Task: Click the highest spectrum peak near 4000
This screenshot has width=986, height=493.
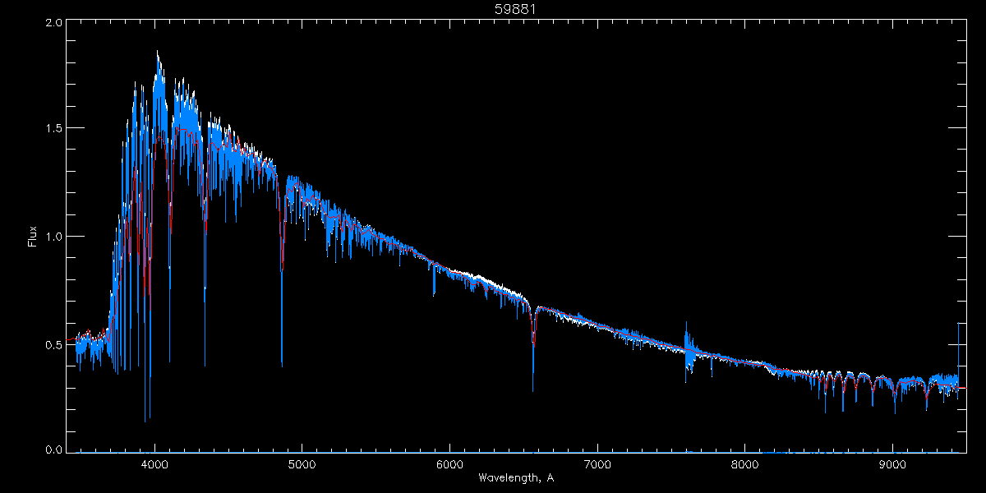Action: pos(158,53)
